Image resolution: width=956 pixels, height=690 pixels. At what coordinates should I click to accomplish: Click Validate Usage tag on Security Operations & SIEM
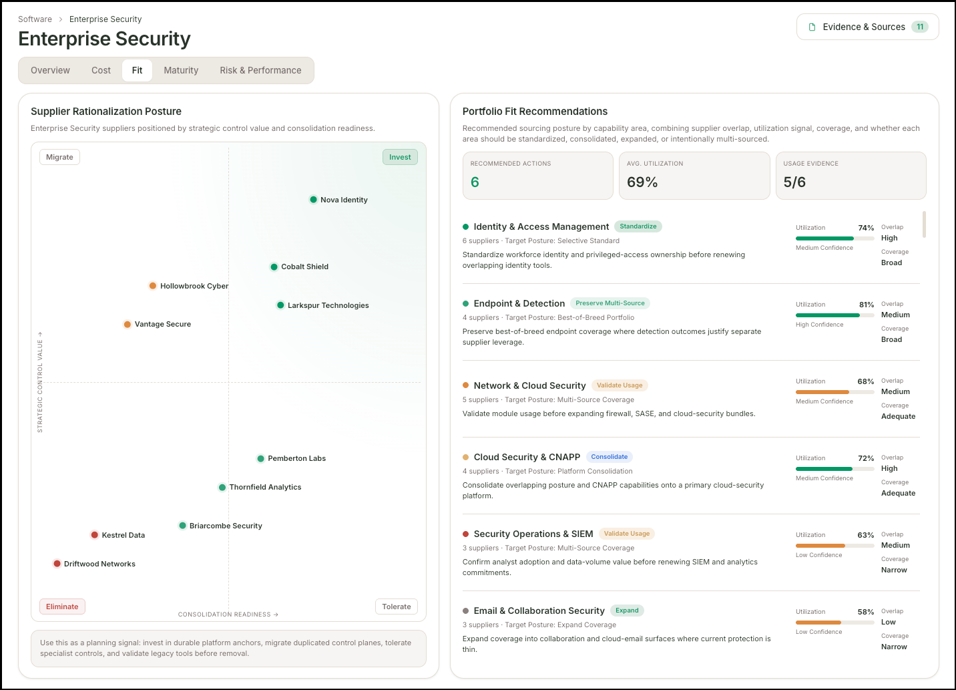627,534
